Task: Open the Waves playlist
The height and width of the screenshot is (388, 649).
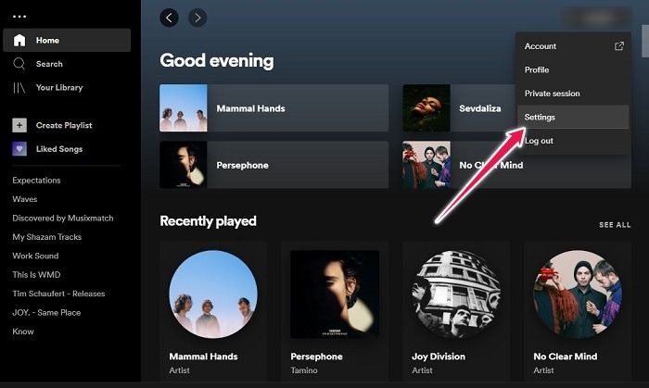Action: click(25, 199)
